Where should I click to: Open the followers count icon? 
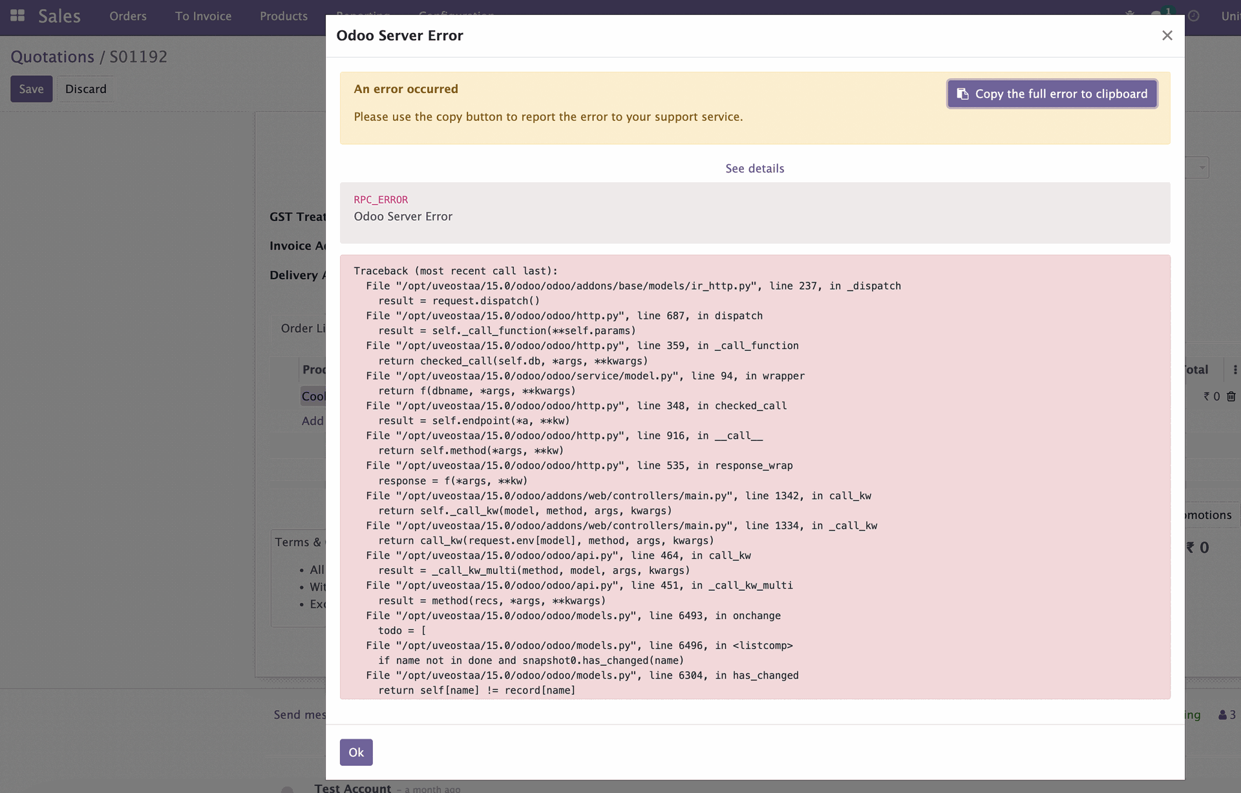pos(1227,715)
